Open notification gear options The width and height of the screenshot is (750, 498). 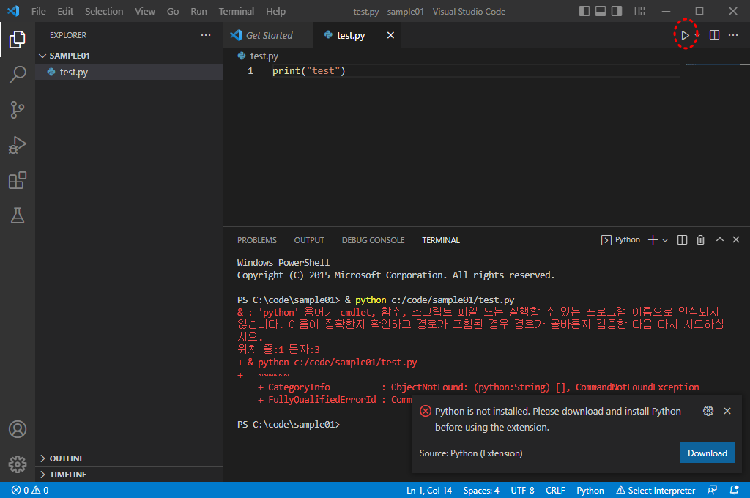click(708, 411)
